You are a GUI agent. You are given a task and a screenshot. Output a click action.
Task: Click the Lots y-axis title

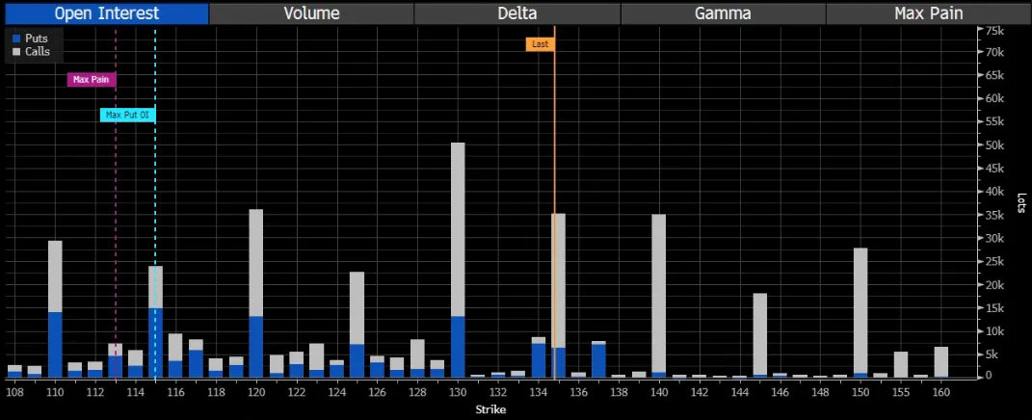1020,202
